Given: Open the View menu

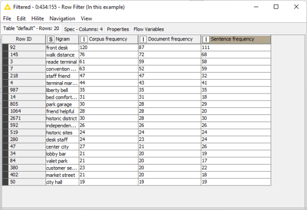Looking at the screenshot, I should pos(86,18).
